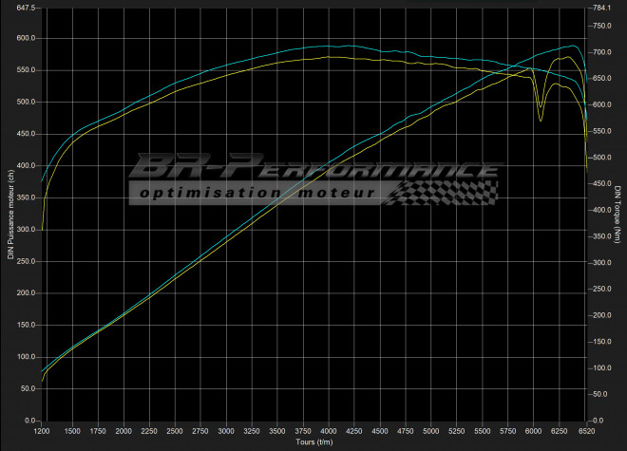Click the 600.0 label on left axis
Viewport: 627px width, 451px height.
pos(25,39)
